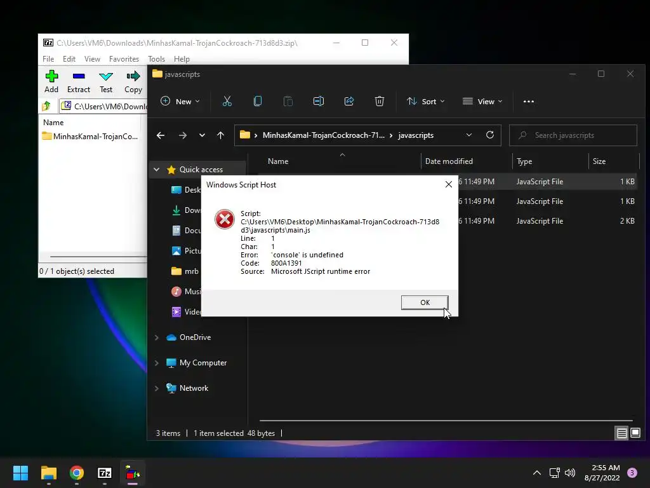
Task: Click the javascripts breadcrumb segment
Action: [x=416, y=135]
